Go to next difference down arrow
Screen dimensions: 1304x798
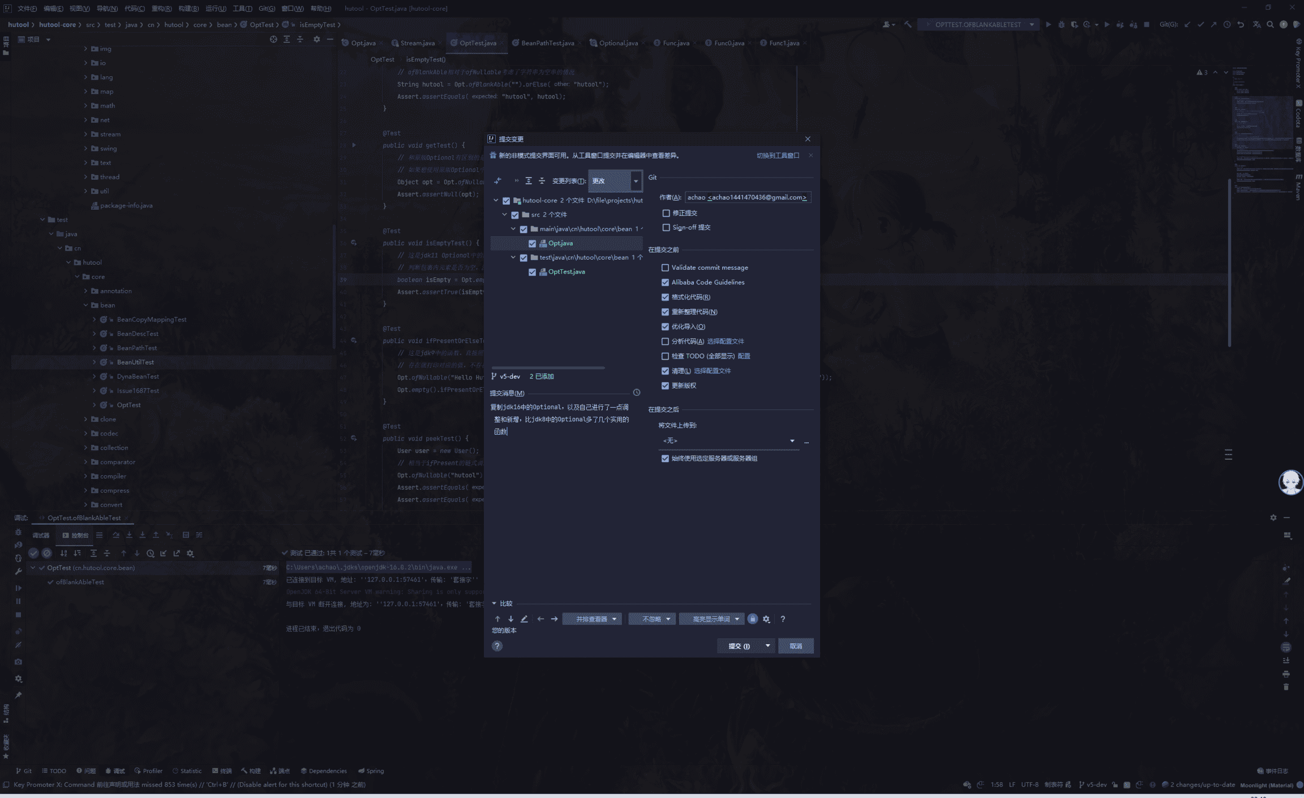pyautogui.click(x=511, y=619)
